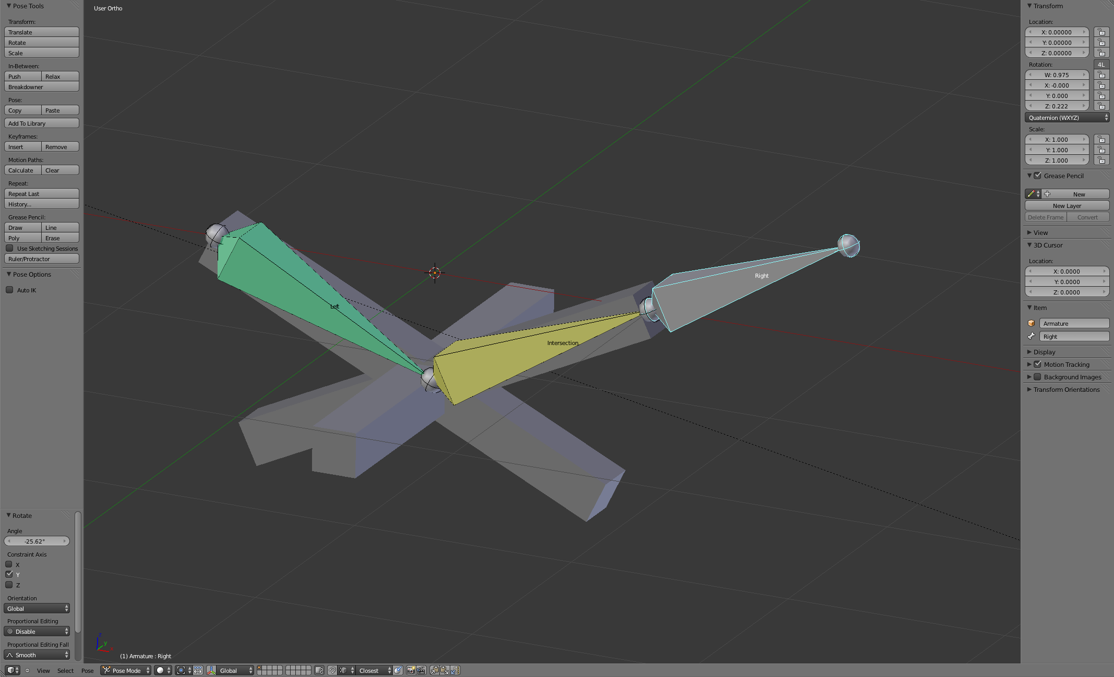Screen dimensions: 1114x677
Task: Check the X constraint axis
Action: point(9,564)
